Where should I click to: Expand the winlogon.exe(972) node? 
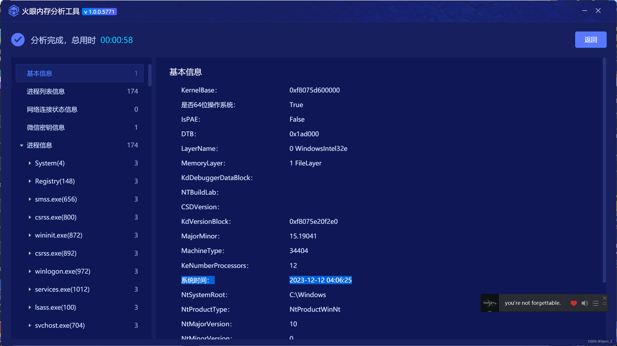[x=30, y=271]
